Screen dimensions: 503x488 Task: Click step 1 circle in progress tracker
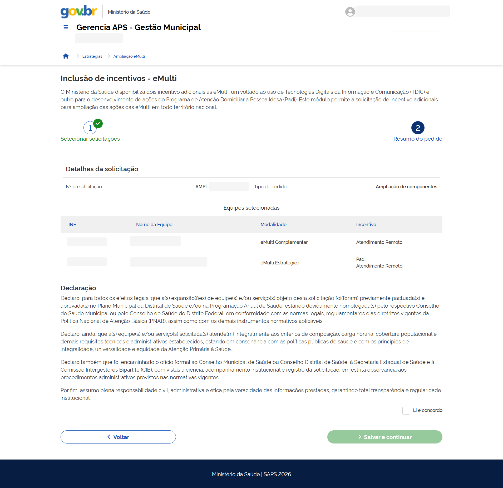(x=90, y=128)
